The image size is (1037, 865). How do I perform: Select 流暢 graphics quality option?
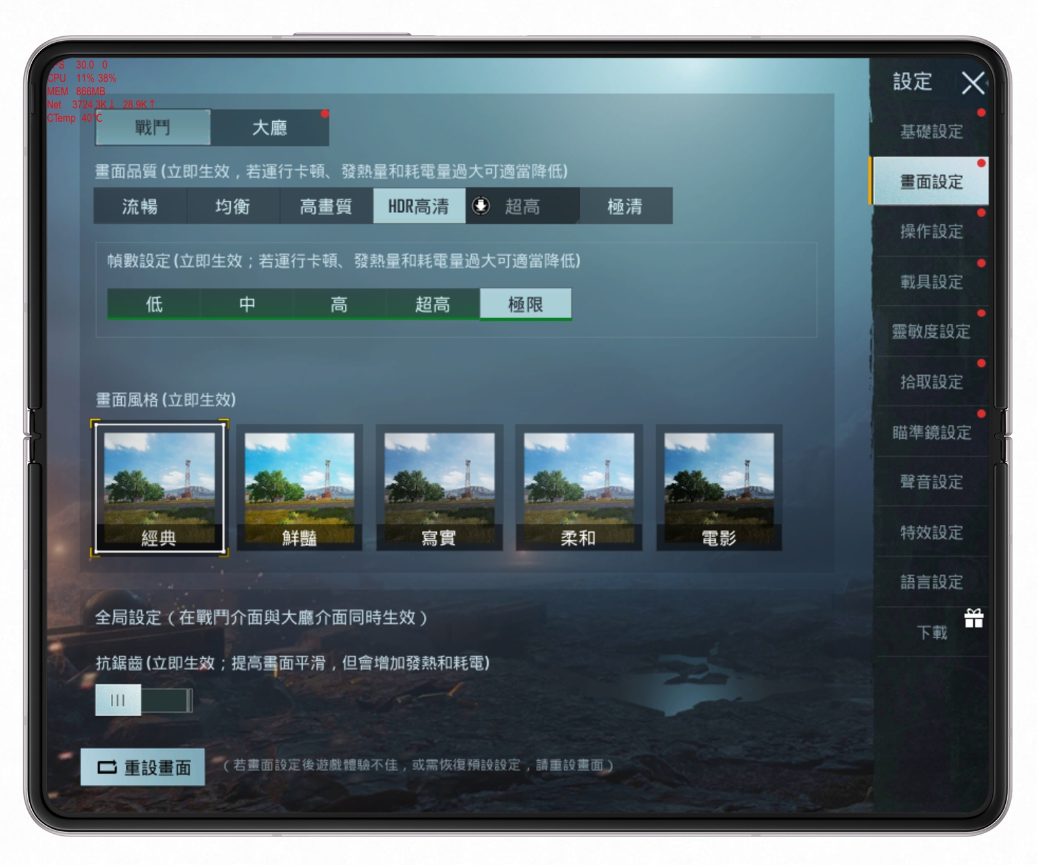coord(140,206)
